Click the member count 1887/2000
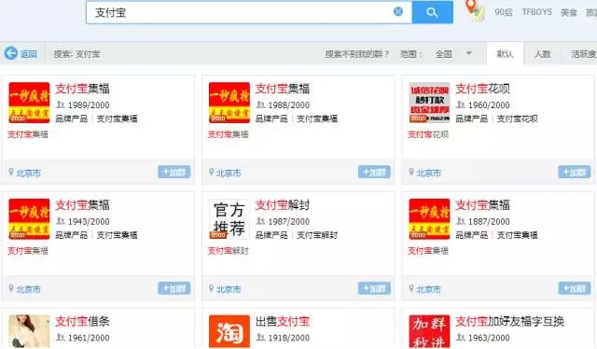 tap(489, 221)
